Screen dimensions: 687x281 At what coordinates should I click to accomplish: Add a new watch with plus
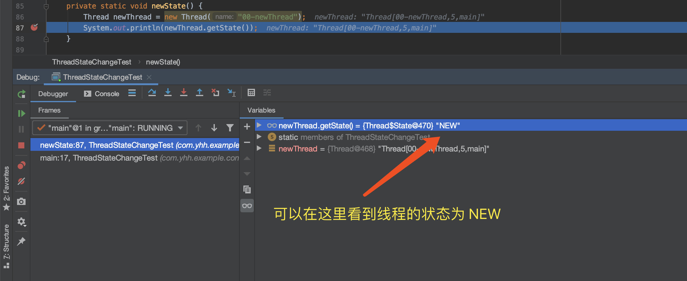247,127
